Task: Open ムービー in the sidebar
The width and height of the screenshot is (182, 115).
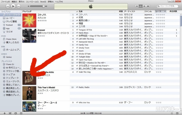Action: point(11,18)
